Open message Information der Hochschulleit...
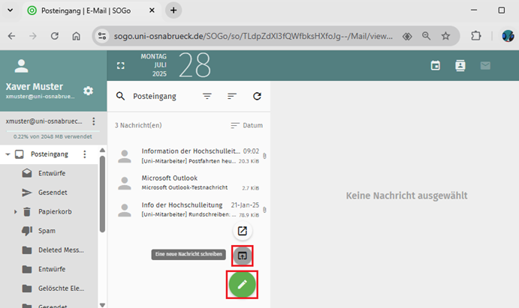 click(189, 156)
